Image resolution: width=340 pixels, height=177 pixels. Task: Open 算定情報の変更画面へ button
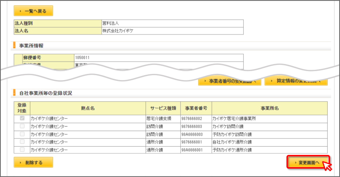(x=296, y=81)
